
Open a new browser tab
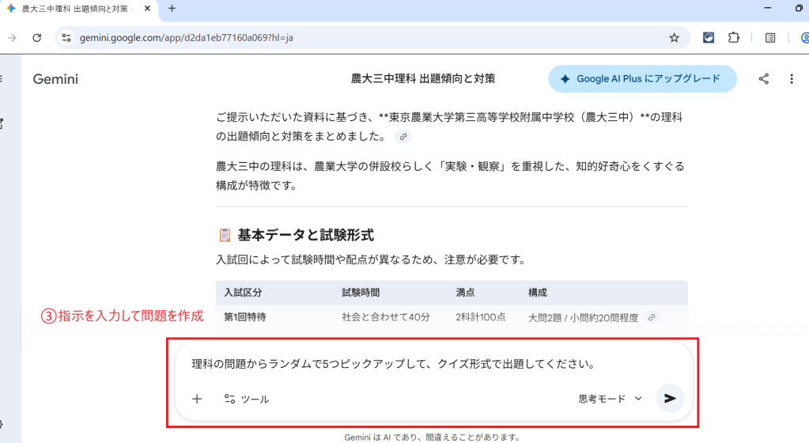click(172, 9)
